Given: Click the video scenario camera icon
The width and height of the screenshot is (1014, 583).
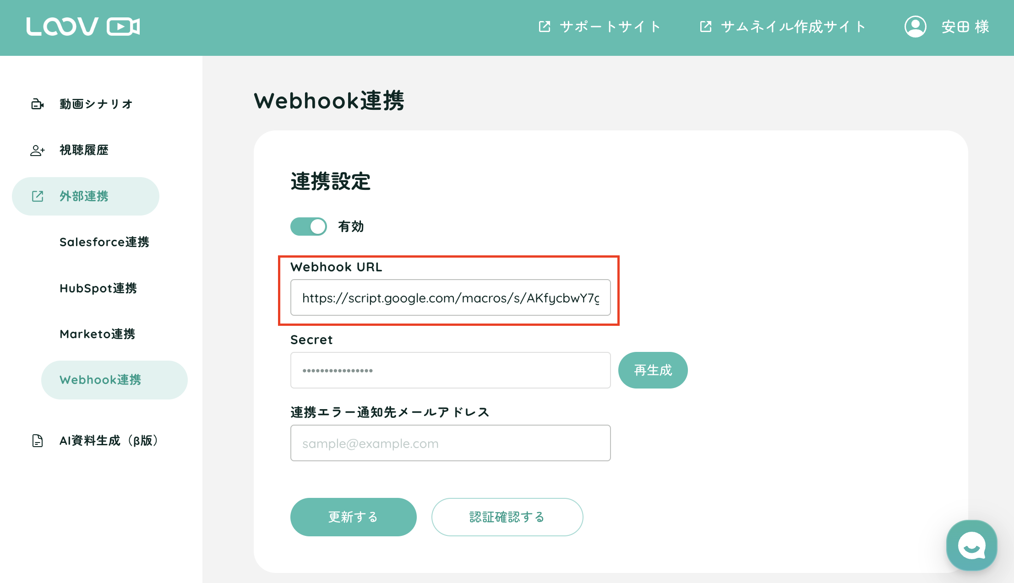Looking at the screenshot, I should [37, 104].
